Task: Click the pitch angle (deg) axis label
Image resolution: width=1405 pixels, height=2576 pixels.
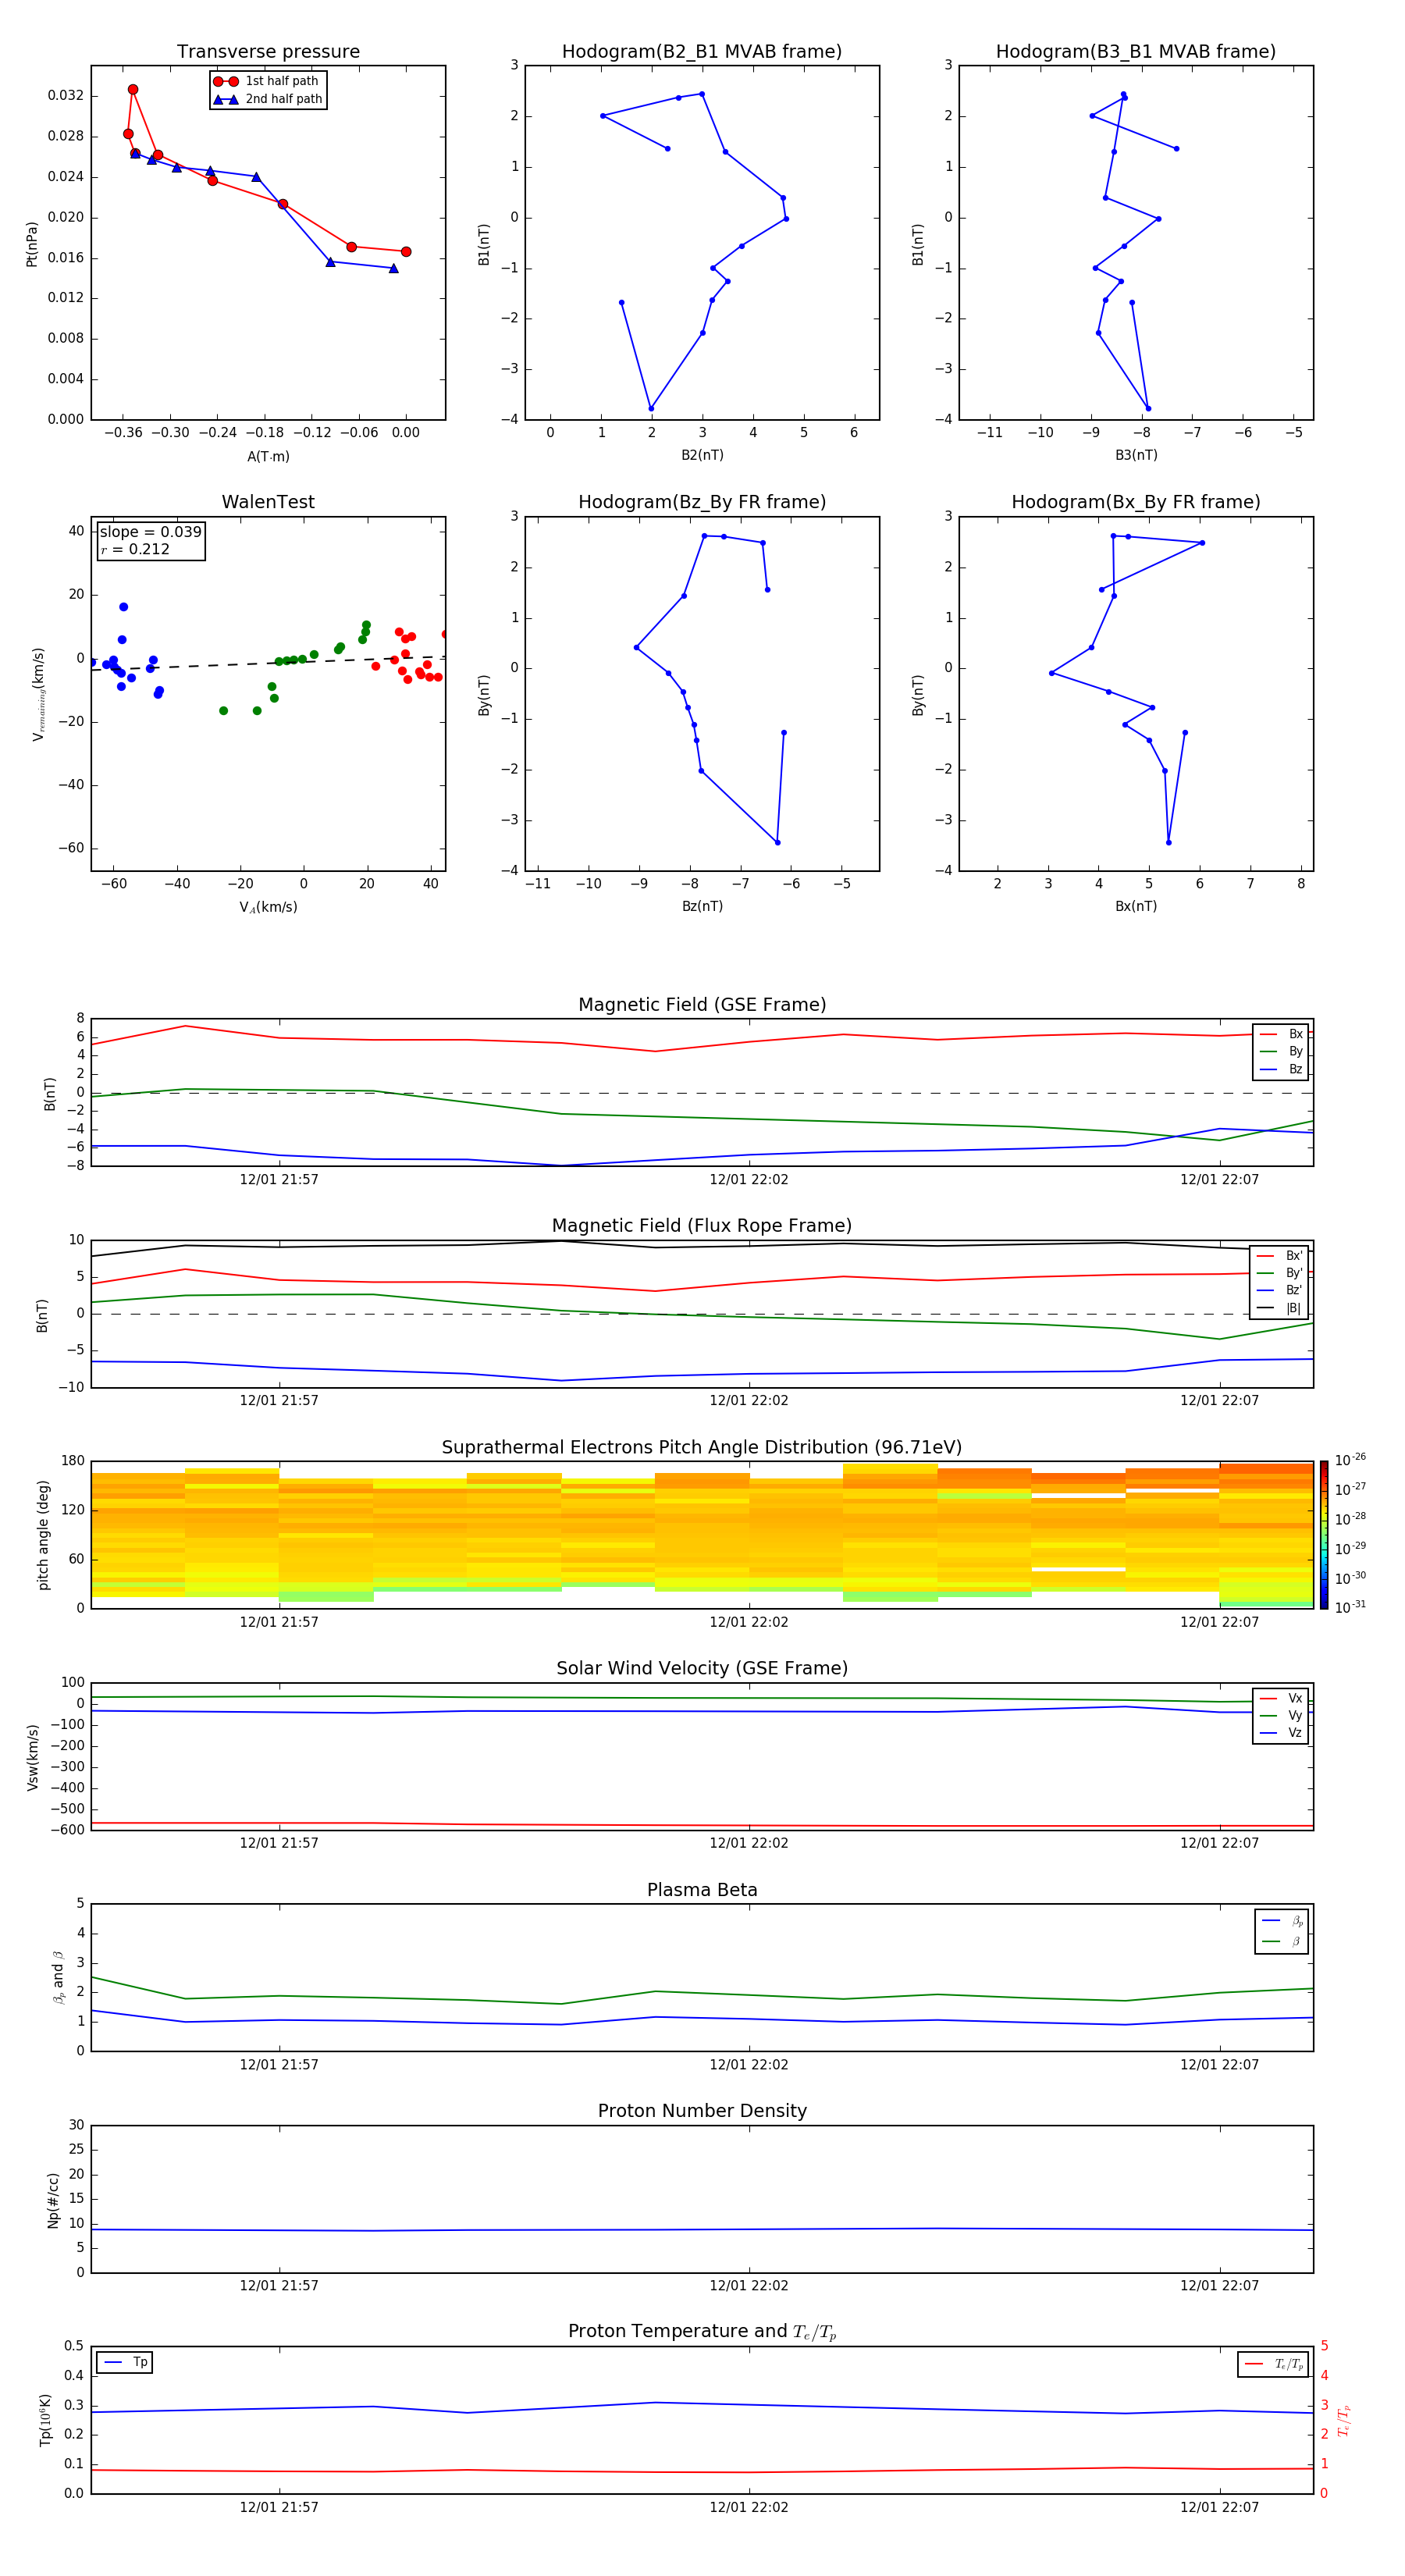Action: point(43,1535)
